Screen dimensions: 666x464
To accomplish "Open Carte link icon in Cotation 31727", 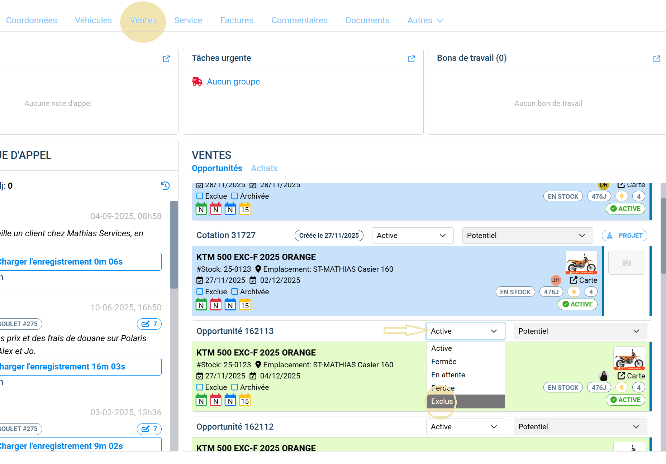I will pyautogui.click(x=574, y=280).
